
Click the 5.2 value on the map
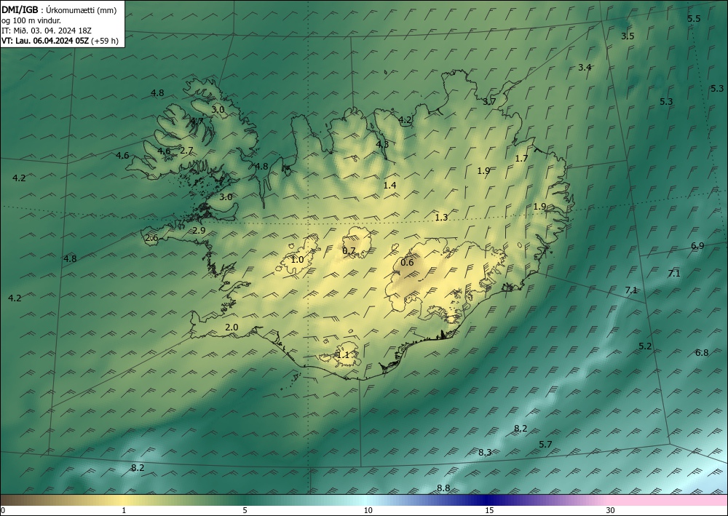point(645,346)
